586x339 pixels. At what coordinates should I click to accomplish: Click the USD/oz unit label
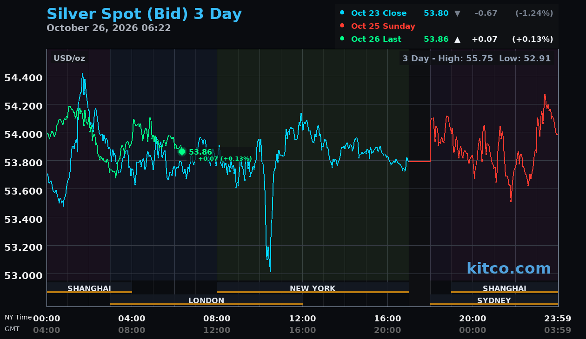click(69, 59)
